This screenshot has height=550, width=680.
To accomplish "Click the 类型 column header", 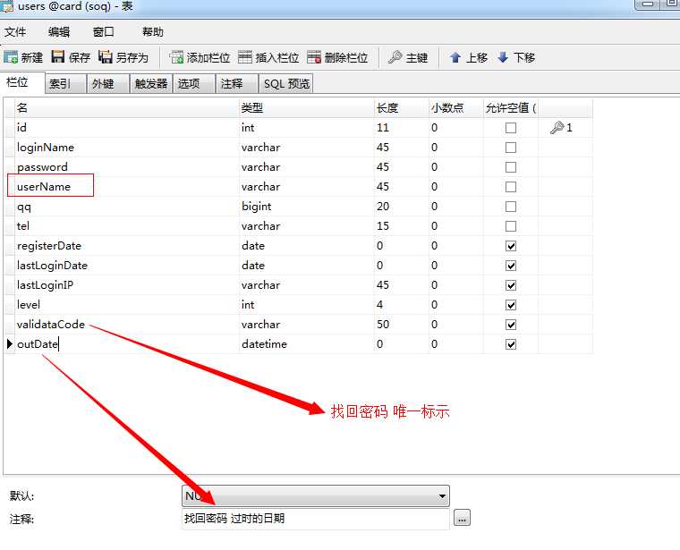I will coord(307,107).
